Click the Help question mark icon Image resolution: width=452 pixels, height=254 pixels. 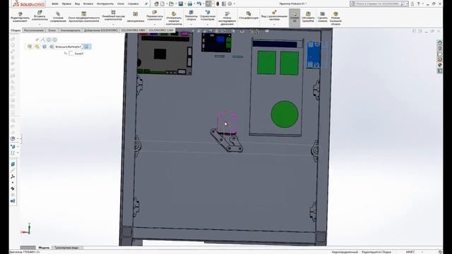[418, 4]
